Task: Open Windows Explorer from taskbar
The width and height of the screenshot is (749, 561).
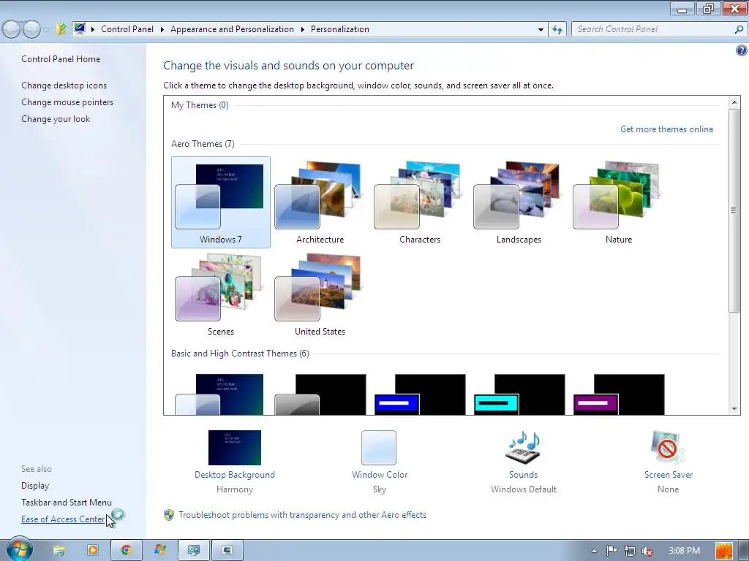Action: pyautogui.click(x=59, y=550)
